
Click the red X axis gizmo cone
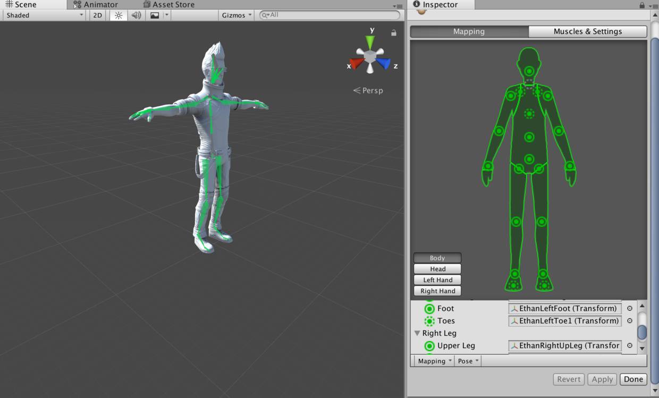[x=356, y=64]
